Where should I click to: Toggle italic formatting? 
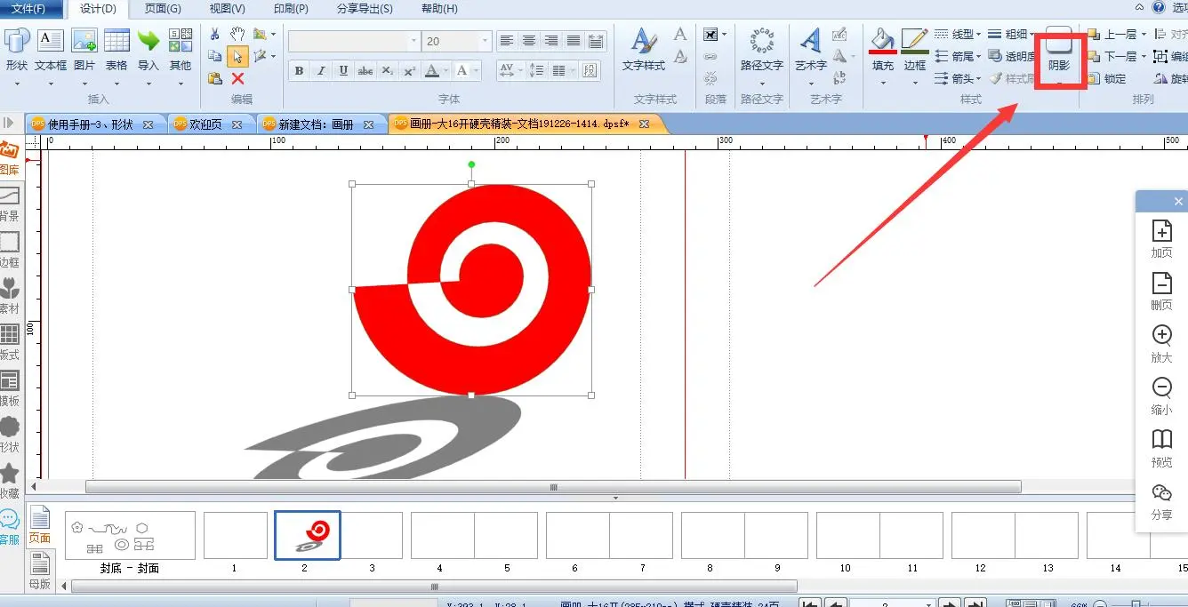(x=321, y=71)
